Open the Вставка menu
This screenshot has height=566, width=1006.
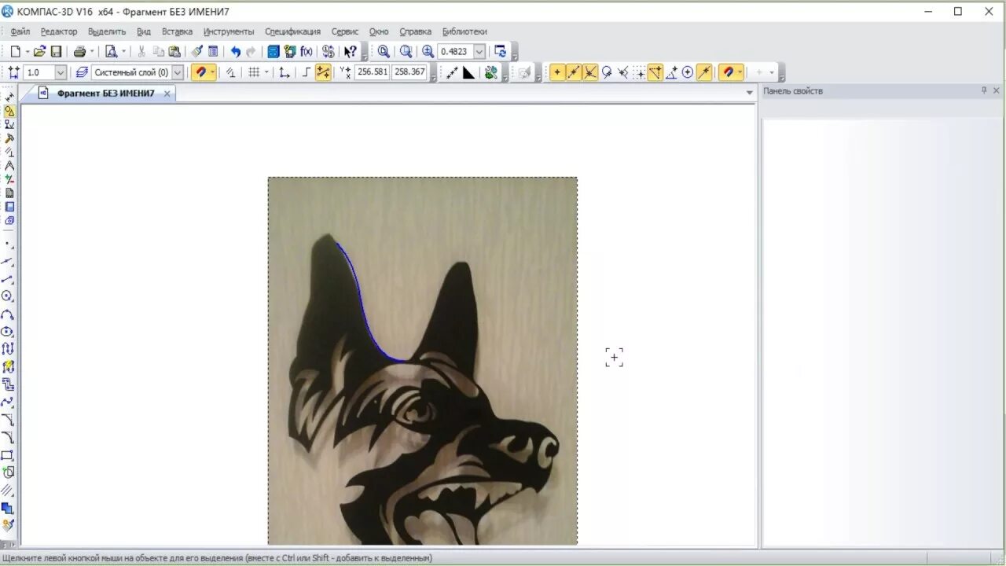177,31
